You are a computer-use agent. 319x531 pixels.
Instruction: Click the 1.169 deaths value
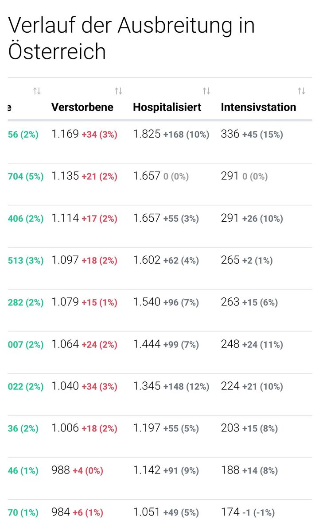tap(65, 134)
